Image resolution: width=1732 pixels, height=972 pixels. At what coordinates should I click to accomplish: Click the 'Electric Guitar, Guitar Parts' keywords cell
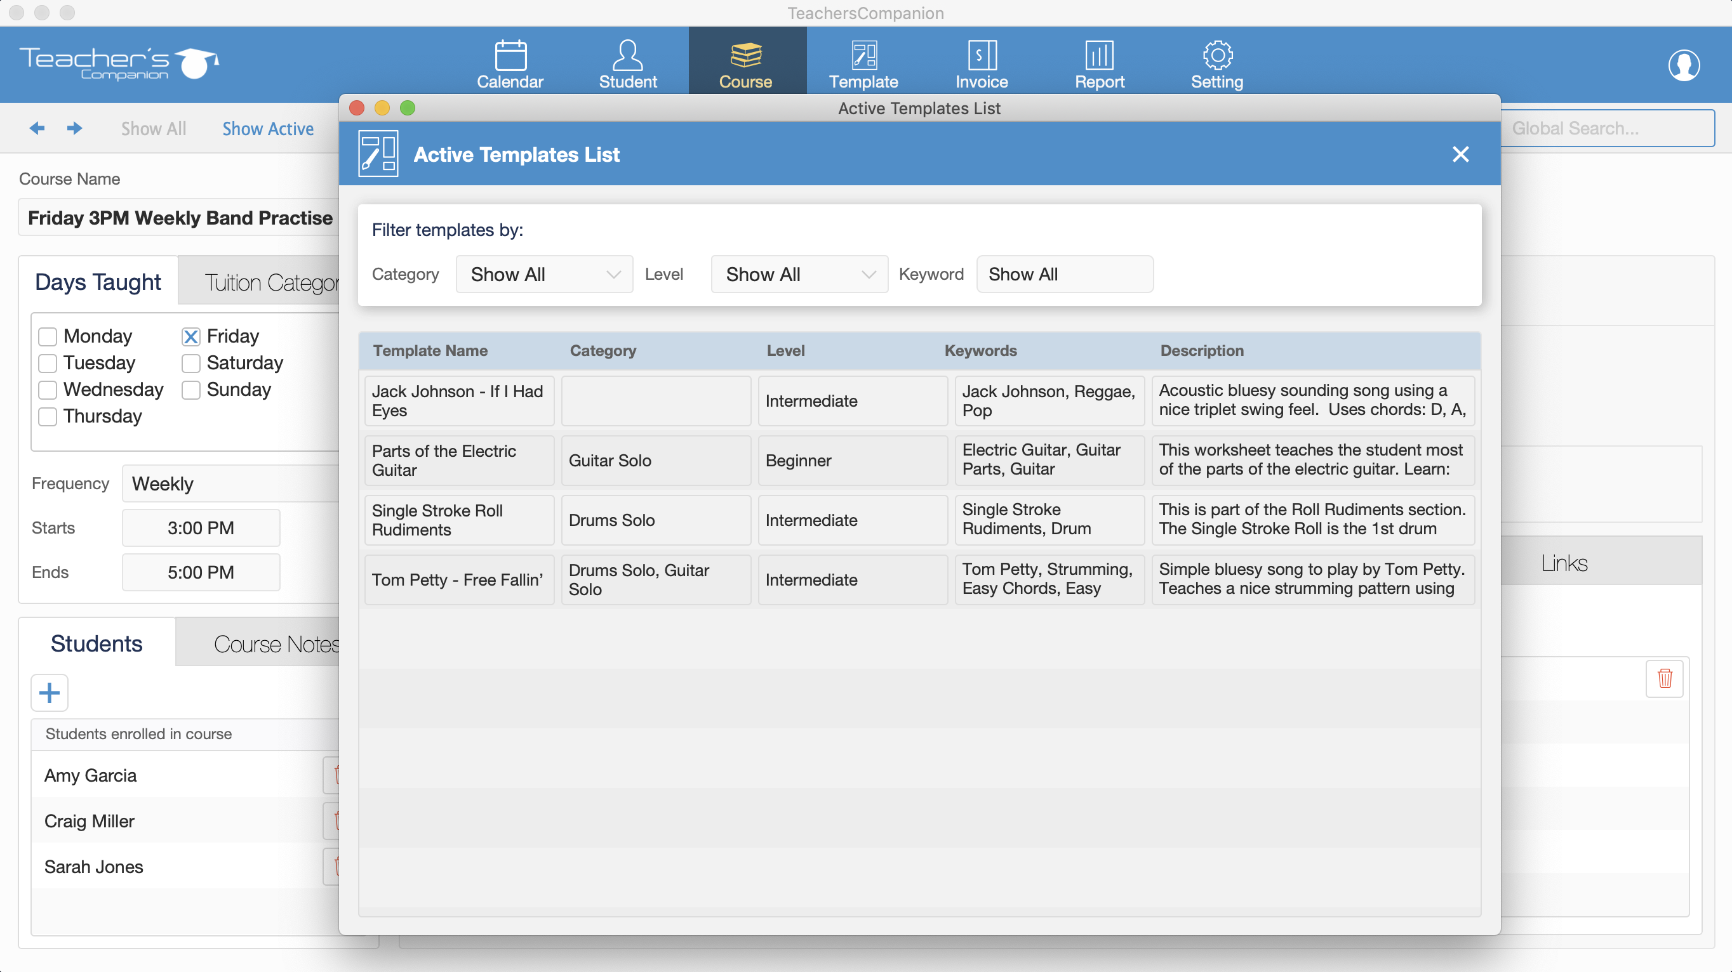(1049, 460)
